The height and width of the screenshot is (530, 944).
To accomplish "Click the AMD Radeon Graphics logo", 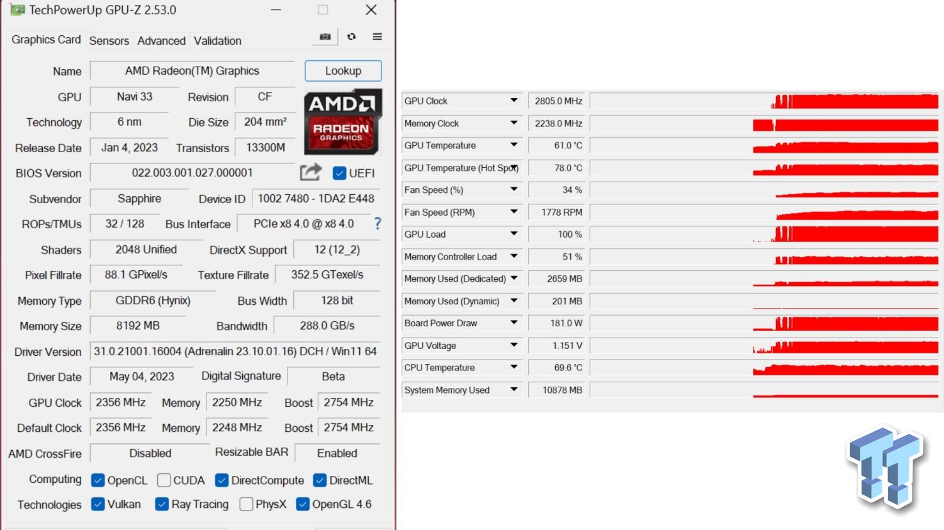I will point(342,122).
